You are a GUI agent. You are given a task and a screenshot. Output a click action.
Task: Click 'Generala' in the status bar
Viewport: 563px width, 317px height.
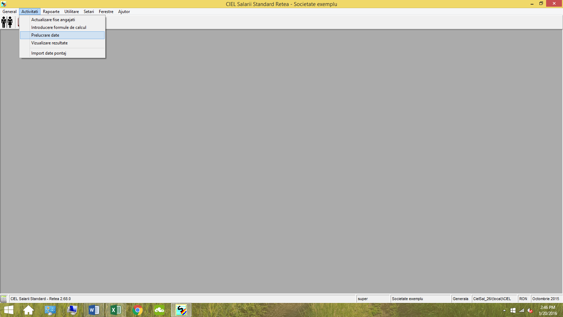tap(461, 299)
